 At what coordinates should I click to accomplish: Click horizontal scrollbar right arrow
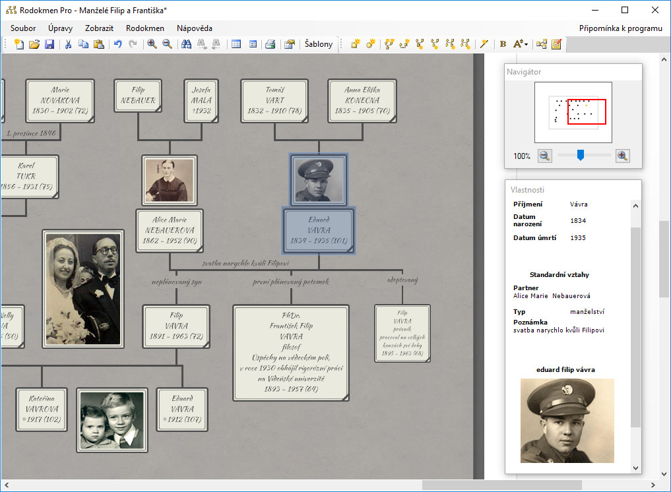(653, 485)
